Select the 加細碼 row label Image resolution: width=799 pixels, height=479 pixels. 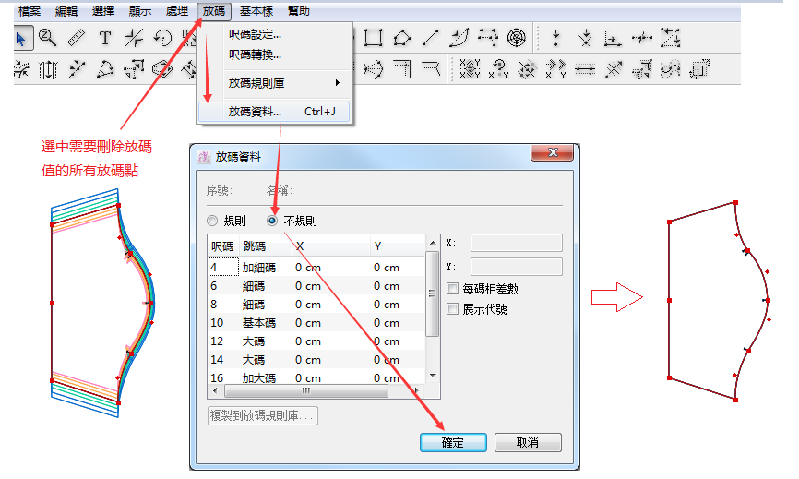tap(259, 268)
